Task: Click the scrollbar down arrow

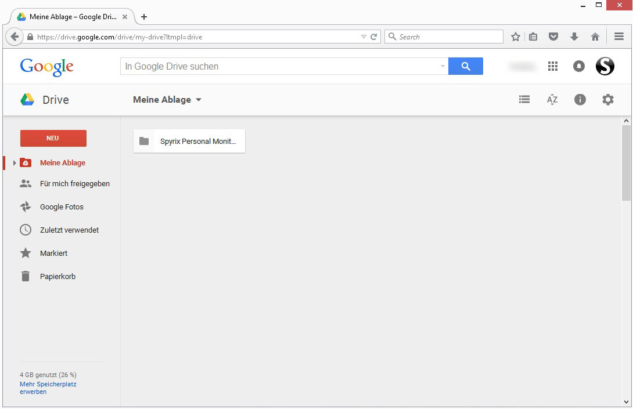Action: click(626, 401)
